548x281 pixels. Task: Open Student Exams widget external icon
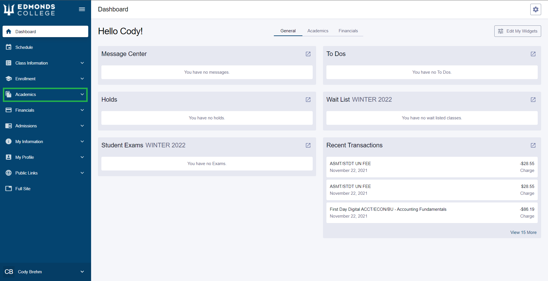click(x=308, y=145)
